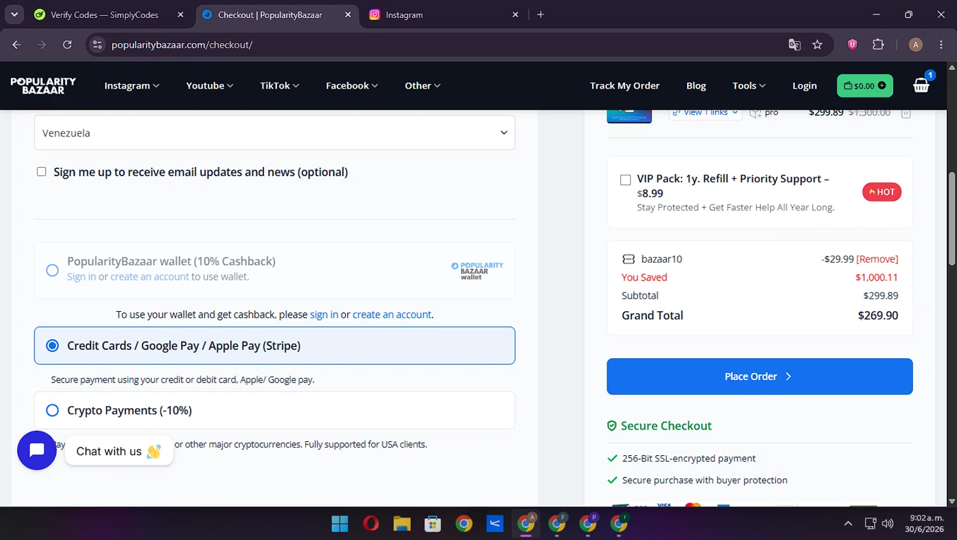Screen dimensions: 957x540
Task: Open Track My Order in the navigation
Action: [625, 85]
